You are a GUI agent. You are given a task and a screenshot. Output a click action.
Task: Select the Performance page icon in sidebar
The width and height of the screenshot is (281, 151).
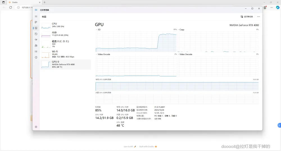(x=36, y=28)
